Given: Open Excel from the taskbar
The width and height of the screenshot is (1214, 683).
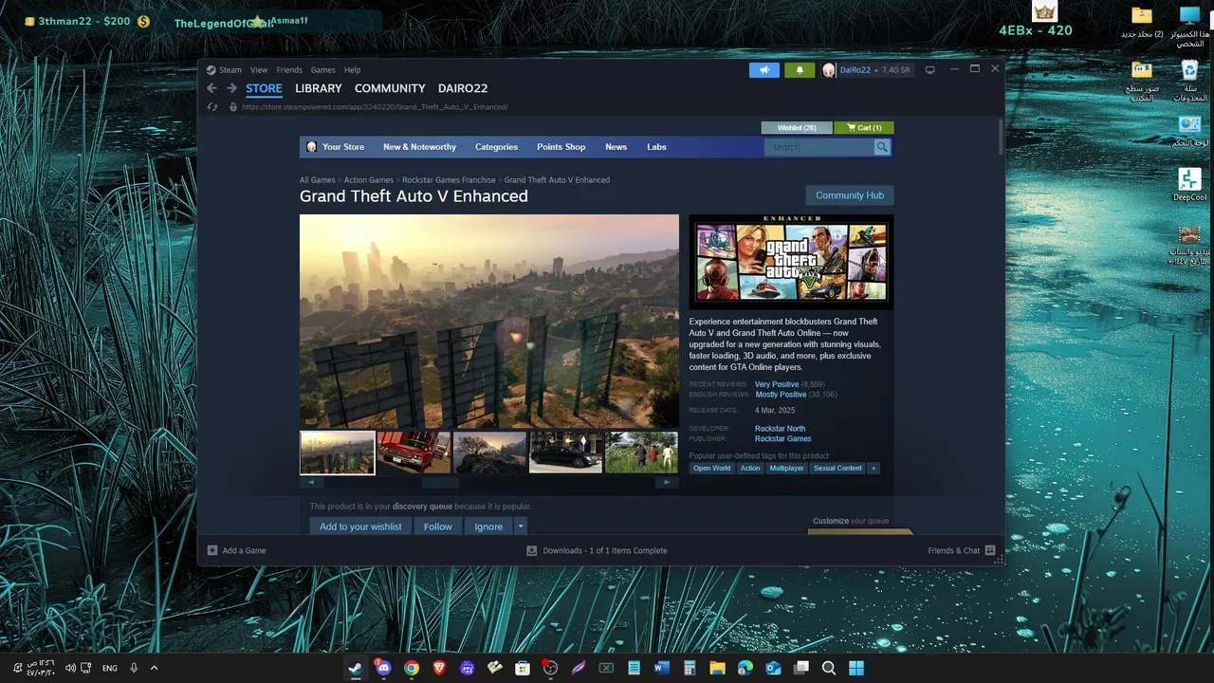Looking at the screenshot, I should click(606, 668).
